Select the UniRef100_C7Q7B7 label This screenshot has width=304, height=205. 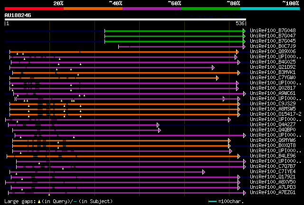(273, 167)
